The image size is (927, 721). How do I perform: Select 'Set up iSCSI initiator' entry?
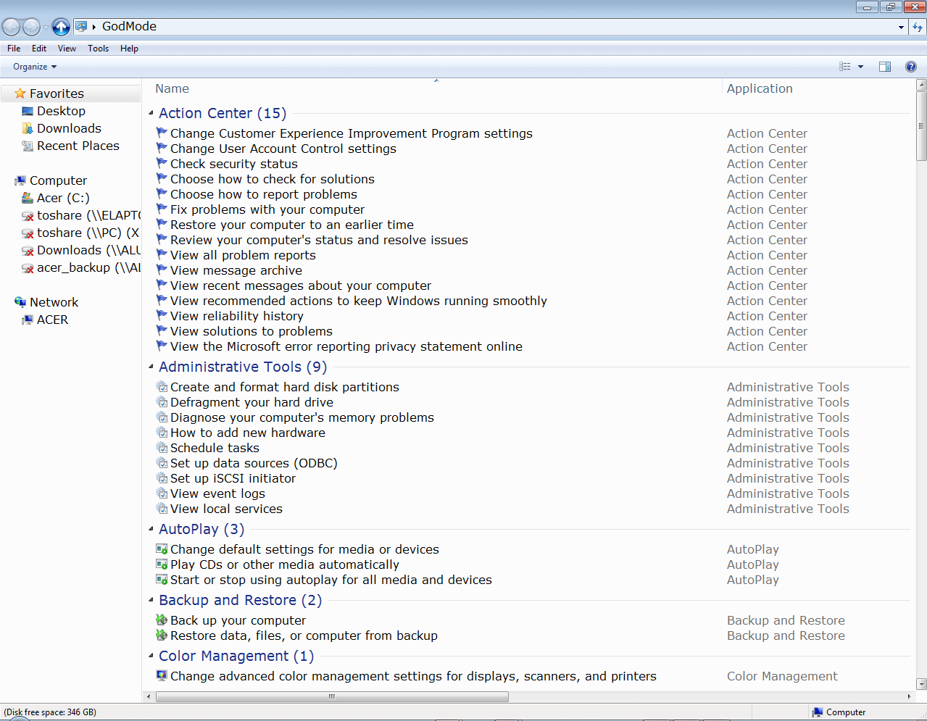233,478
